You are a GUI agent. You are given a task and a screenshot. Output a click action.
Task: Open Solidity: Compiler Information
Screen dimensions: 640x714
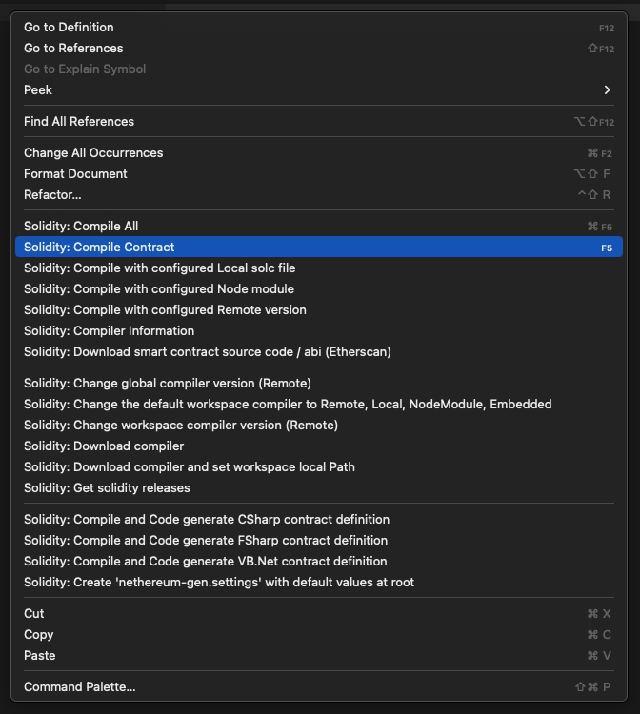point(319,330)
